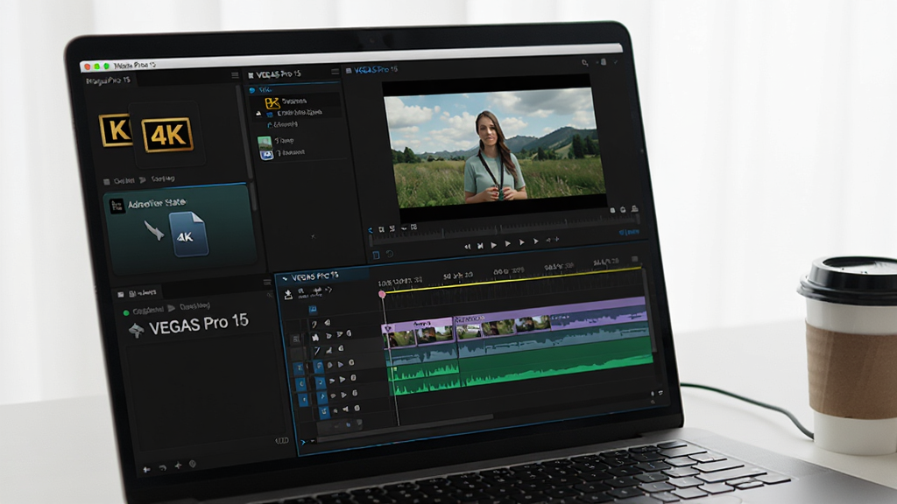Select the front gold 4K badge thumbnail

click(167, 135)
